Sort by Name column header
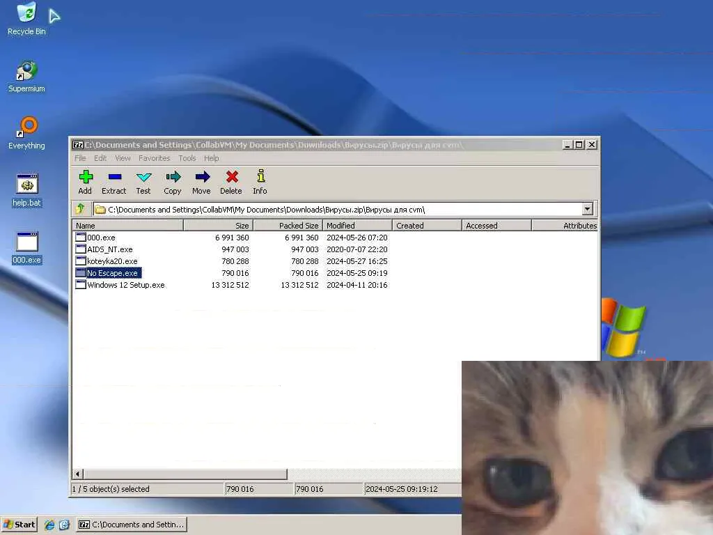Screen dimensions: 713x535 (128, 225)
